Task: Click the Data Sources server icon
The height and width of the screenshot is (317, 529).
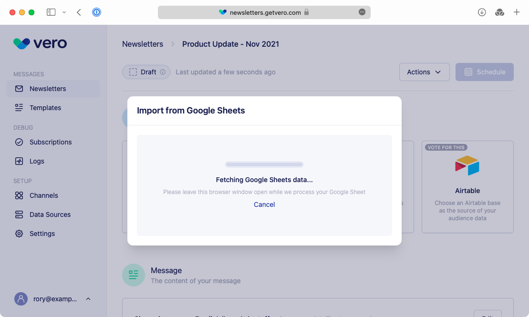Action: (x=19, y=214)
